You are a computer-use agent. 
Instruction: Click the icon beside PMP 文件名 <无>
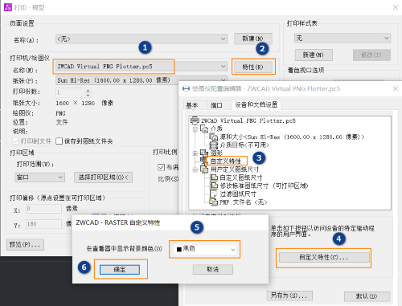point(214,202)
